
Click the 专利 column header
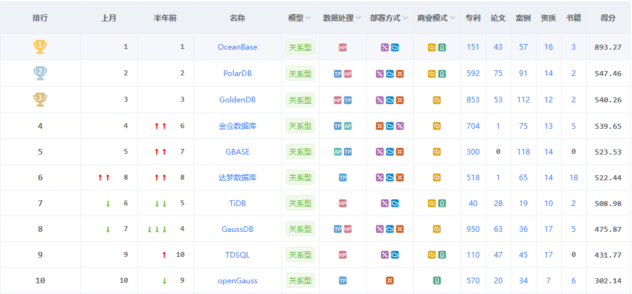click(x=473, y=18)
